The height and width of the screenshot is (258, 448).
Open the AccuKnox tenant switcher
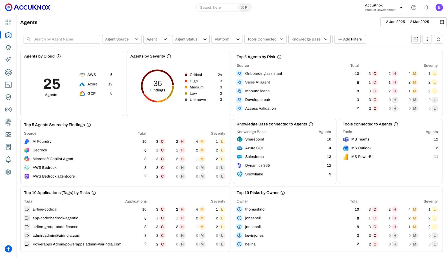point(383,8)
